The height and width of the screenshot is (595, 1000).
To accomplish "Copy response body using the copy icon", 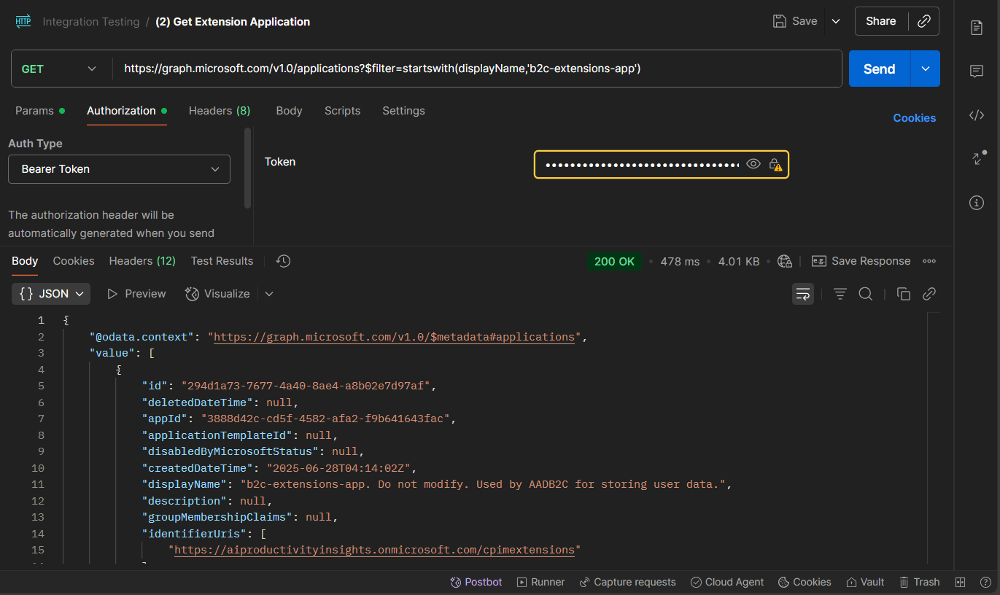I will coord(903,294).
